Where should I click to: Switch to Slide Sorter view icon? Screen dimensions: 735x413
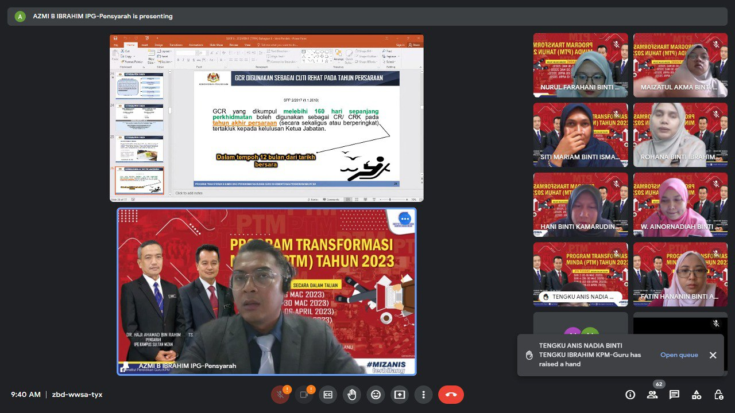(357, 199)
